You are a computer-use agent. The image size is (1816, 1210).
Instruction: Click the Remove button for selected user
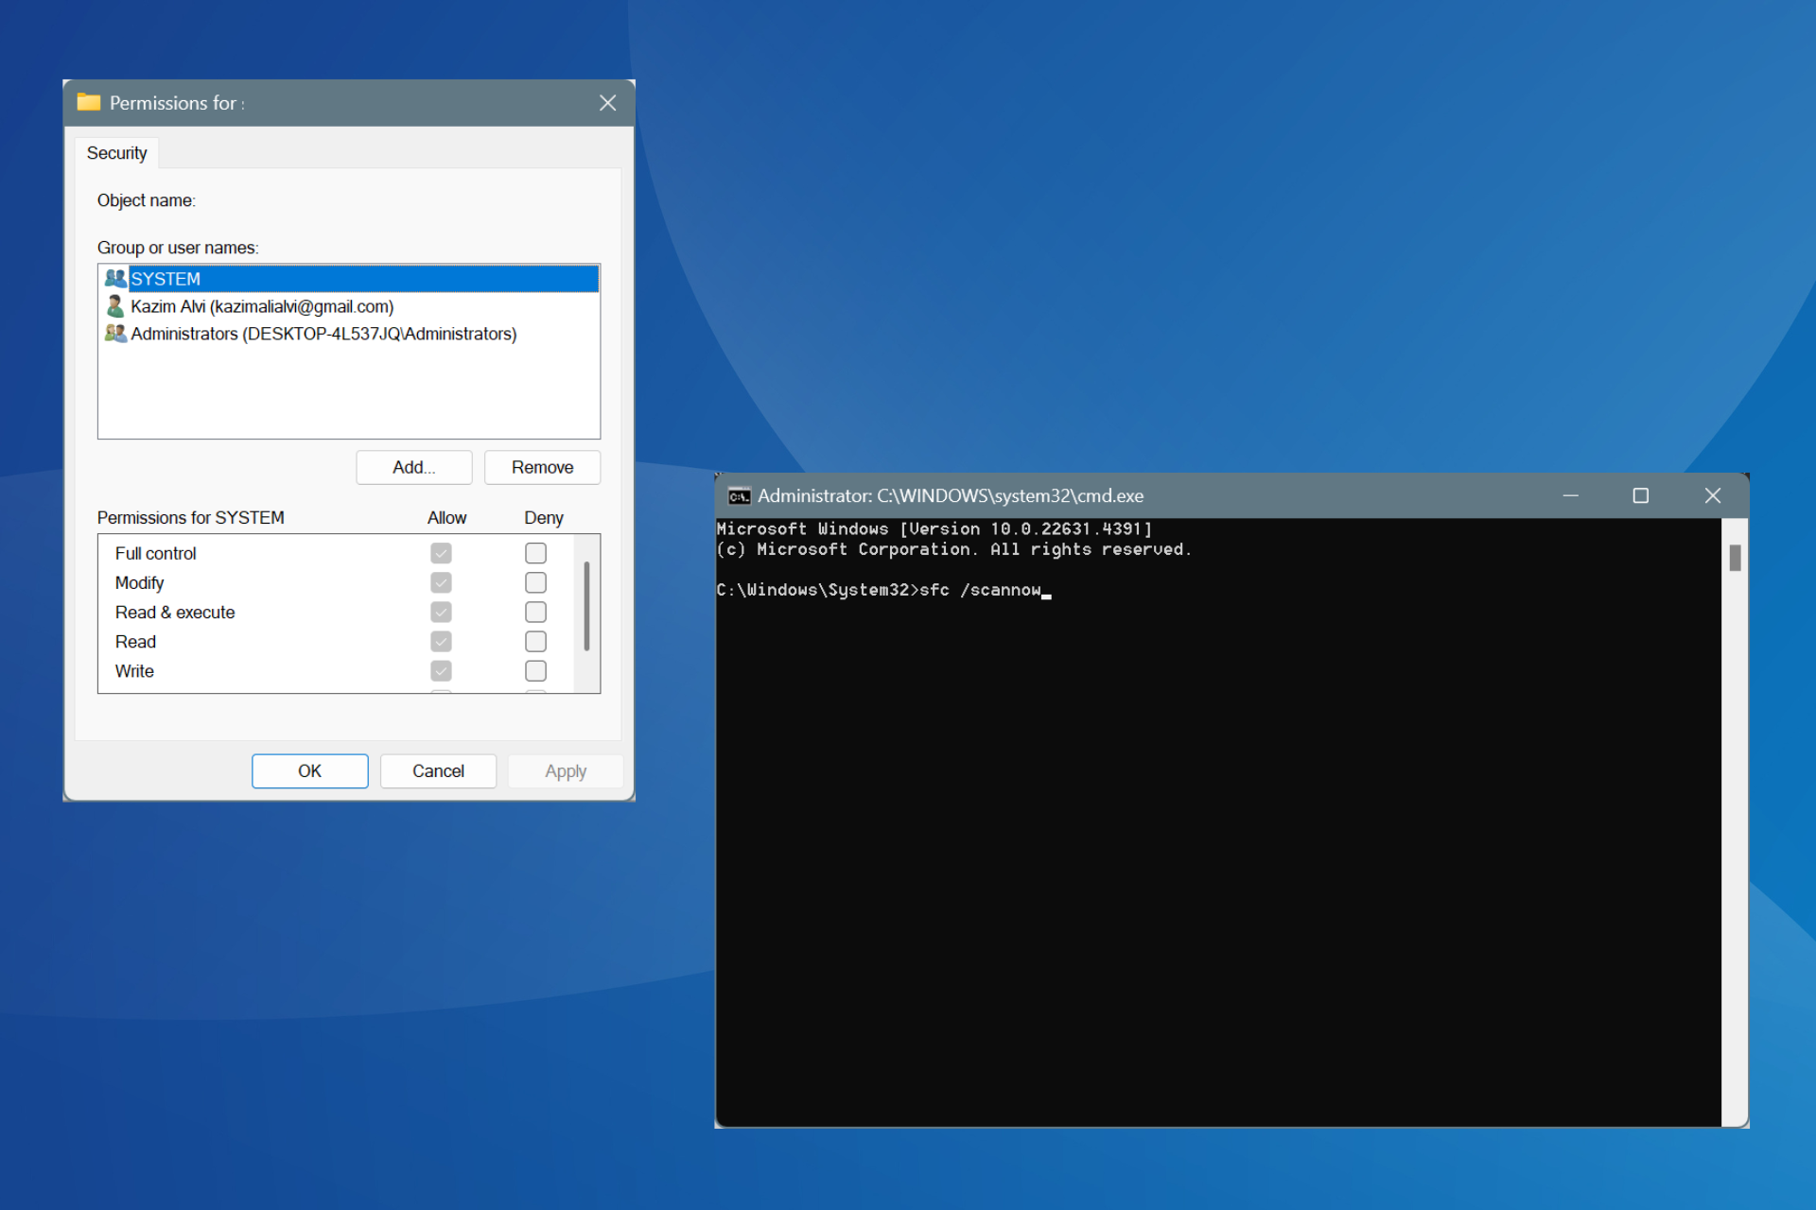540,466
